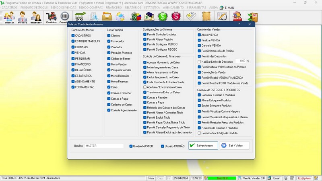Uncheck Permitir Reabrir VENDA FINALIZADA
322x181 pixels.
click(199, 78)
